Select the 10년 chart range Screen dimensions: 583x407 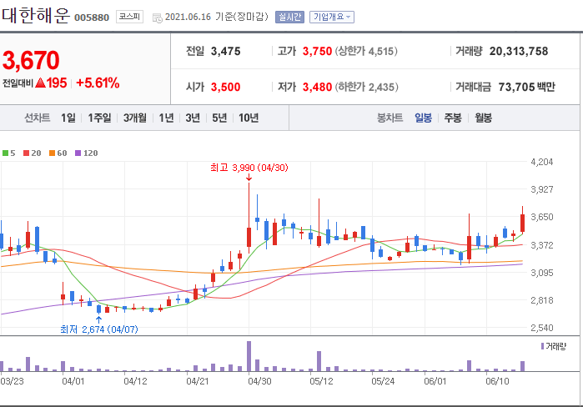(x=249, y=118)
